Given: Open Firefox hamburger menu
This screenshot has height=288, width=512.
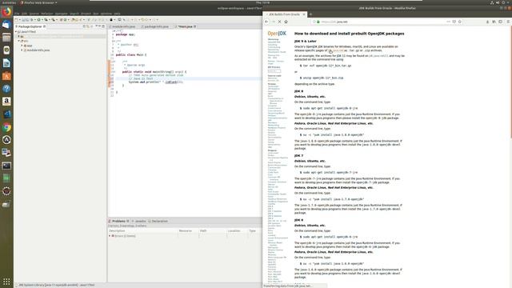Looking at the screenshot, I should tap(508, 22).
